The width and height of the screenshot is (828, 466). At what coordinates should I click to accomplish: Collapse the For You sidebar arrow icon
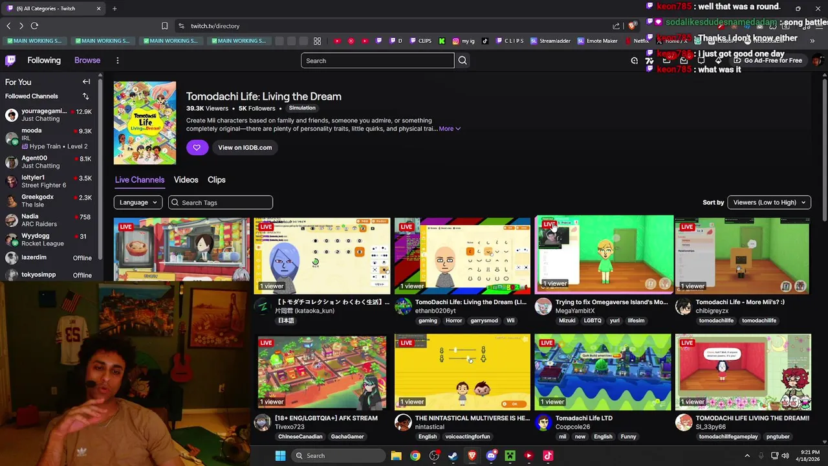pyautogui.click(x=86, y=82)
